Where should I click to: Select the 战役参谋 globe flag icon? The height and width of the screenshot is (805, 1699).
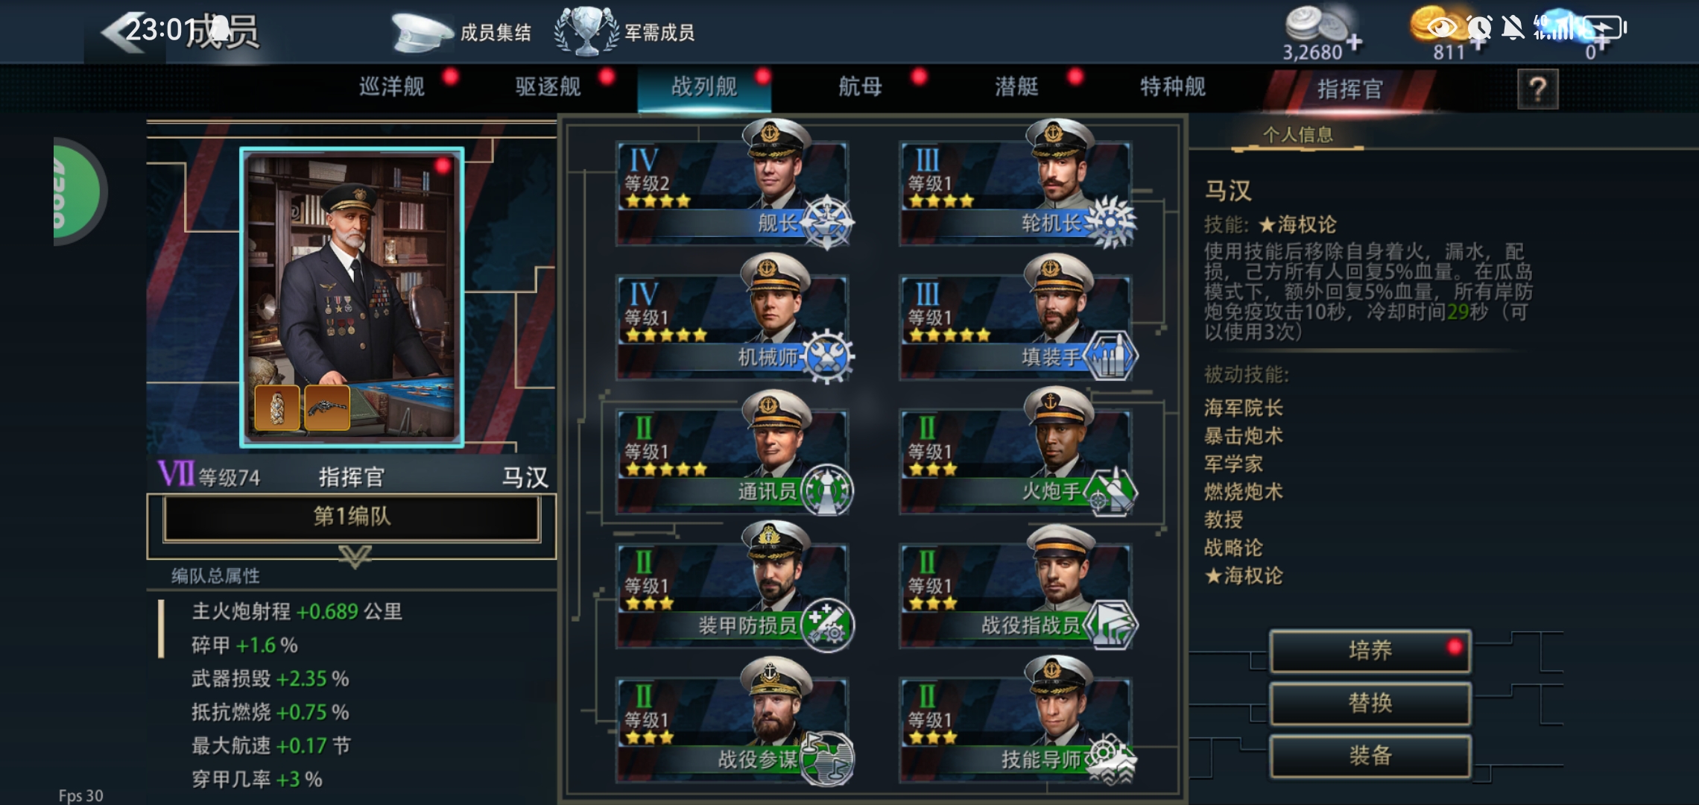coord(827,759)
